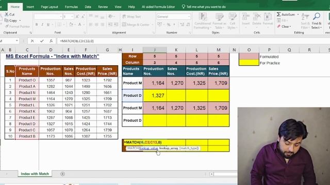
Task: Toggle Bold formatting
Action: 37,25
